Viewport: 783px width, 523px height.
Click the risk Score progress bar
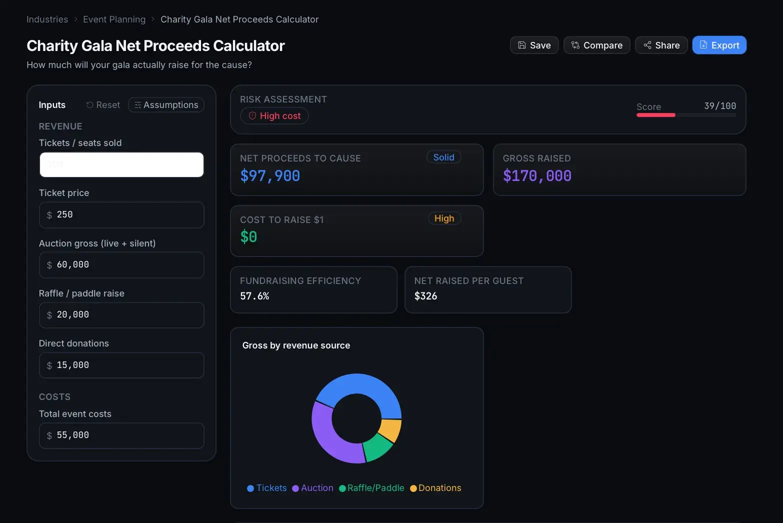(x=686, y=115)
